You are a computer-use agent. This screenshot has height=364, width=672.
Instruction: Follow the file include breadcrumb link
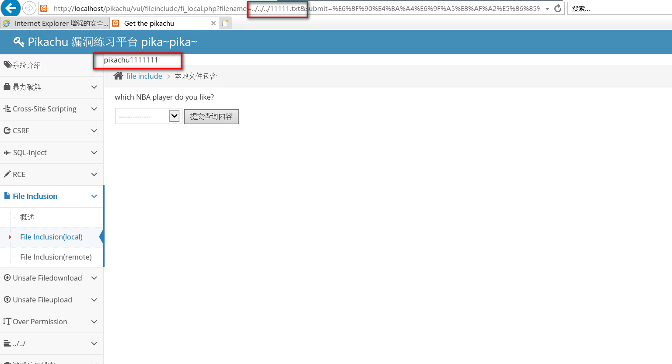click(144, 76)
